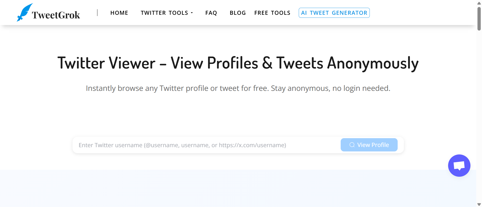The width and height of the screenshot is (482, 207).
Task: Click the subtitle about staying anonymous
Action: point(238,88)
